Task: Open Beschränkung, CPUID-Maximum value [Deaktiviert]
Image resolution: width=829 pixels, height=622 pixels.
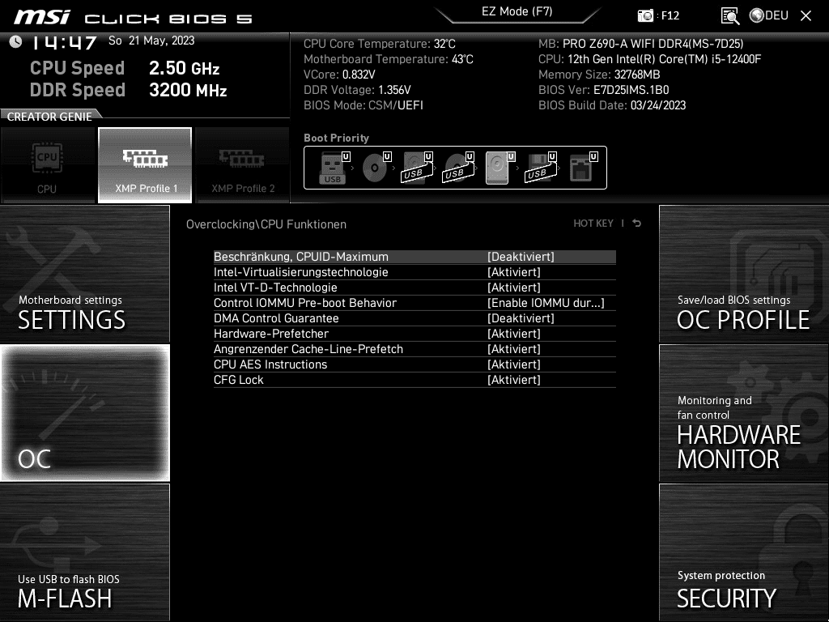Action: click(x=521, y=257)
